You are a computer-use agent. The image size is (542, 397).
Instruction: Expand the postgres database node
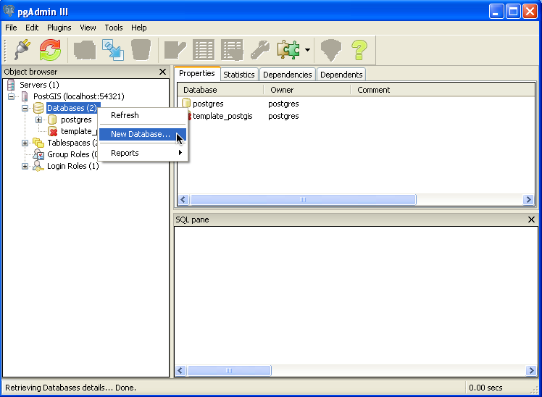coord(38,120)
